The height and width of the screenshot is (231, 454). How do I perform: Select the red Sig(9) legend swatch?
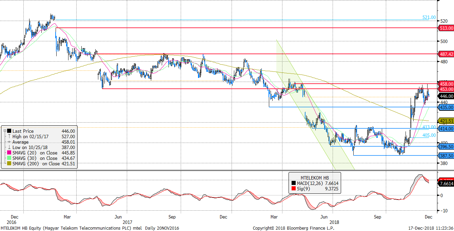(x=294, y=189)
